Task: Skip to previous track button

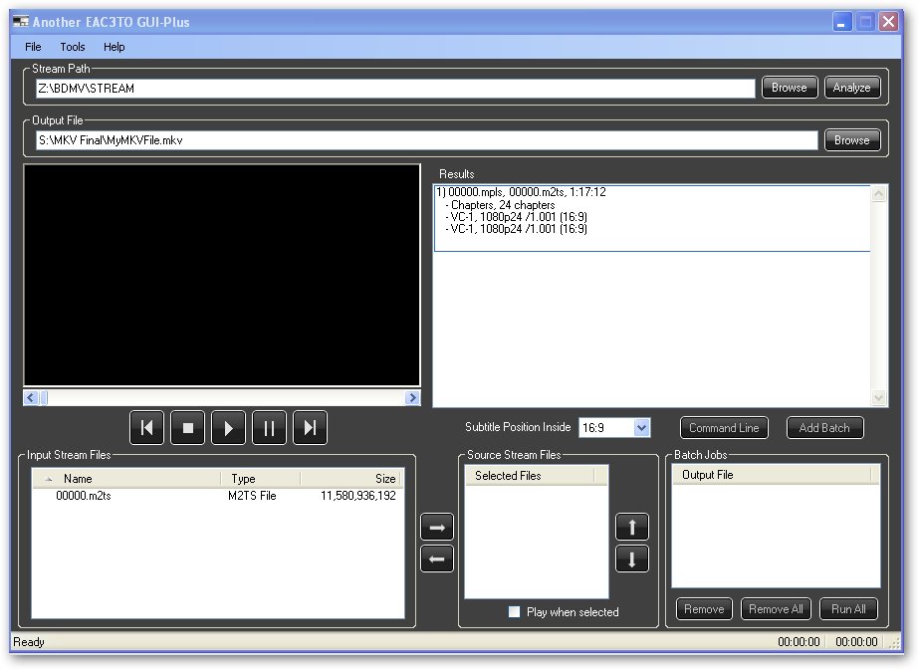Action: pyautogui.click(x=146, y=428)
